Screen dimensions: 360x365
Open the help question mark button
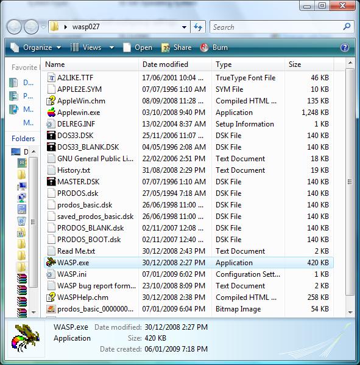coord(345,47)
